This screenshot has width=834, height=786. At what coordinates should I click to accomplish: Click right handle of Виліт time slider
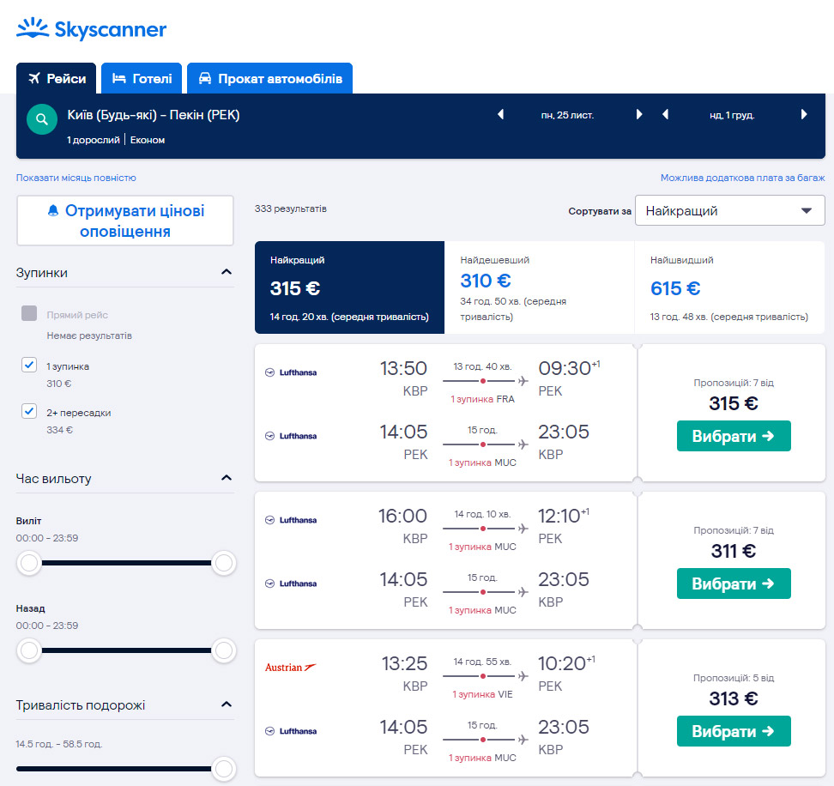223,563
